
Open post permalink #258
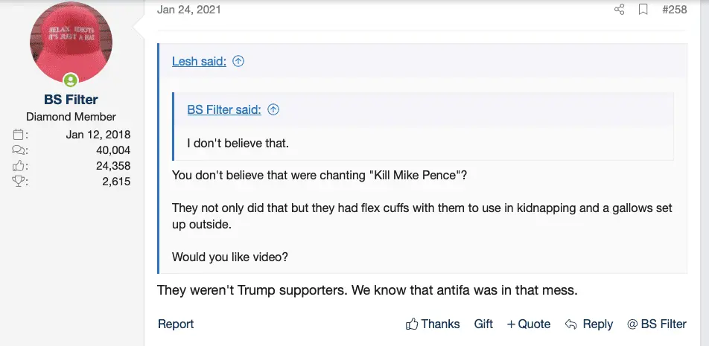point(675,10)
